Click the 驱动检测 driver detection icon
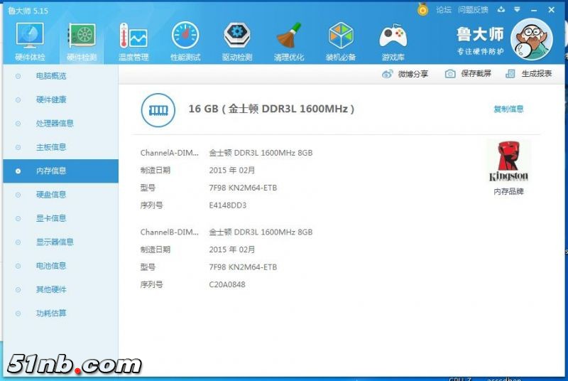The height and width of the screenshot is (381, 568). (237, 37)
